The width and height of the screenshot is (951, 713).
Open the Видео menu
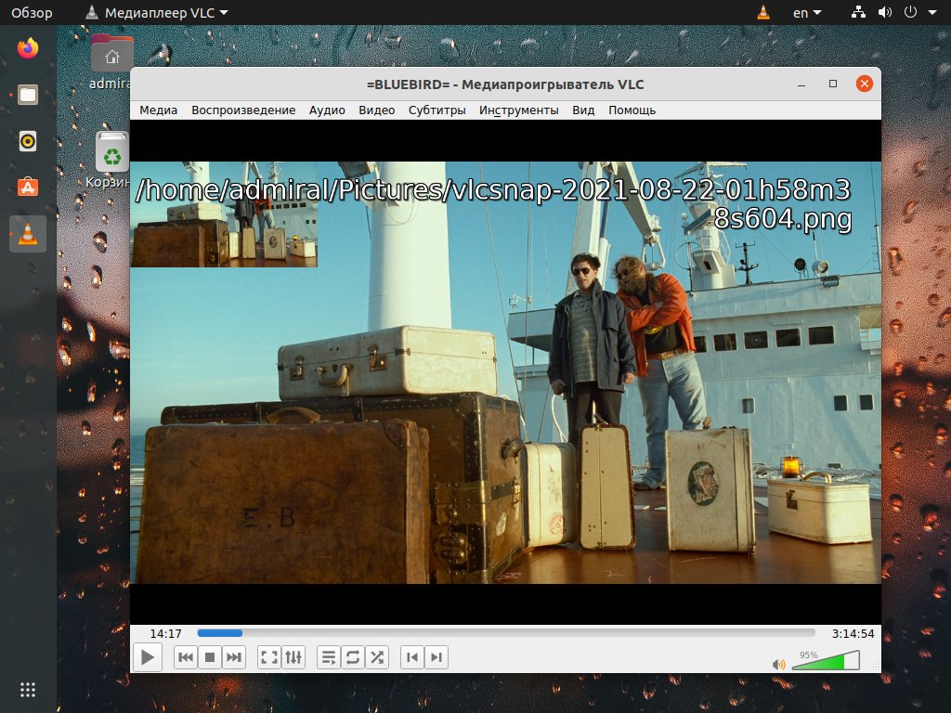[377, 110]
